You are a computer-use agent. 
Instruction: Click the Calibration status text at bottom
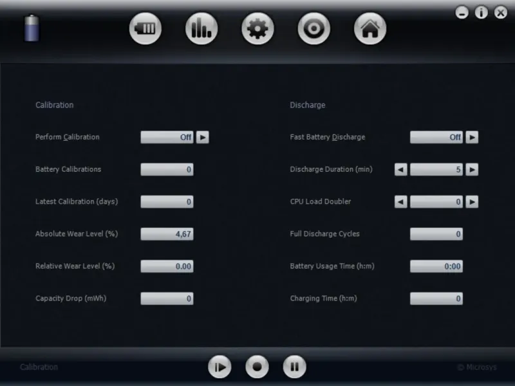coord(39,367)
